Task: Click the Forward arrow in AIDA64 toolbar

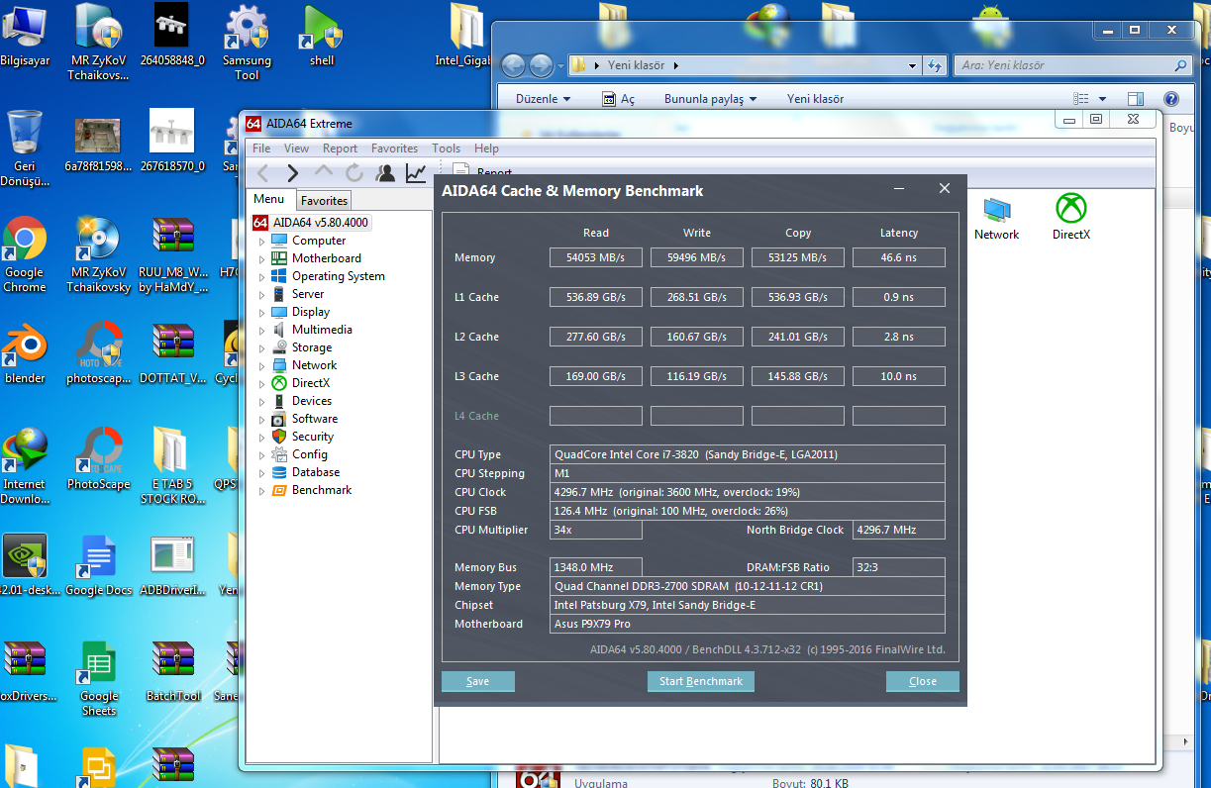Action: pyautogui.click(x=292, y=173)
